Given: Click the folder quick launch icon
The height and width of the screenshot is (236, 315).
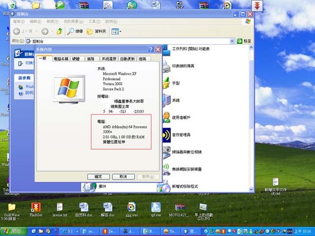Looking at the screenshot, I should (41, 231).
